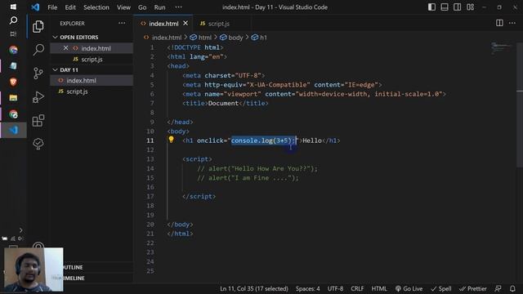Click the webcam overlay thumbnail
Image resolution: width=523 pixels, height=294 pixels.
[x=34, y=269]
